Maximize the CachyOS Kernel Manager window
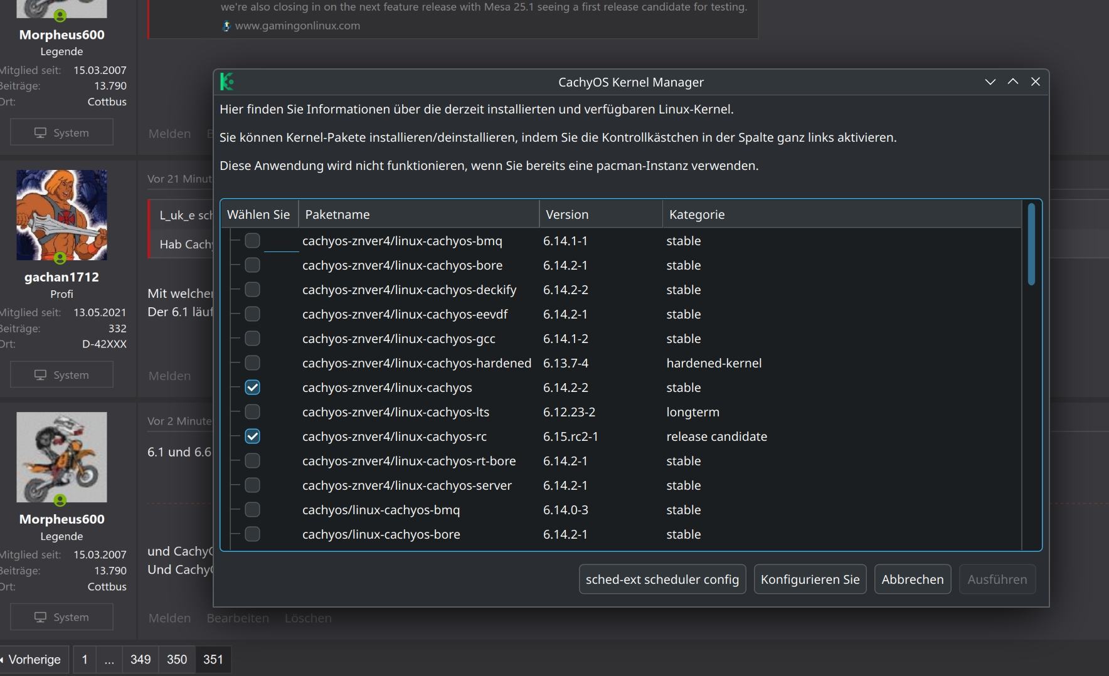 pyautogui.click(x=1013, y=82)
